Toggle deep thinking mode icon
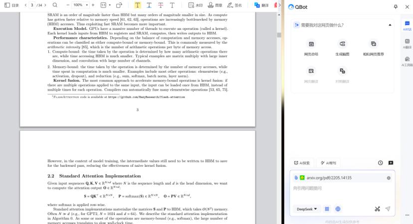Screen dimensions: 413x224 click(327, 209)
